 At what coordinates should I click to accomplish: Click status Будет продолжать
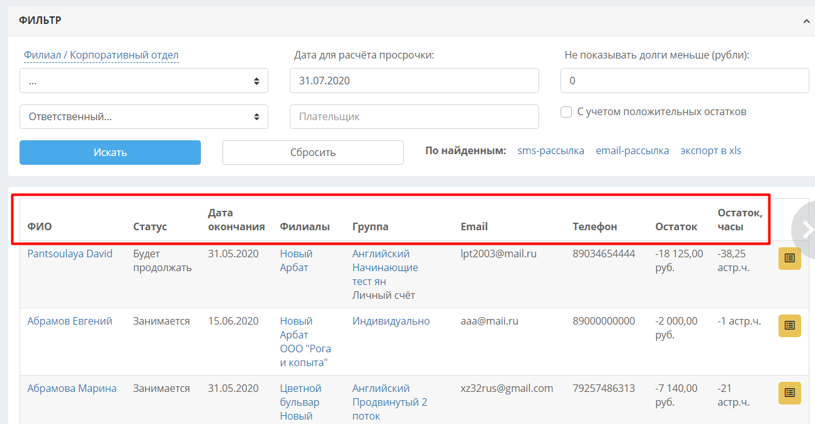tap(162, 260)
